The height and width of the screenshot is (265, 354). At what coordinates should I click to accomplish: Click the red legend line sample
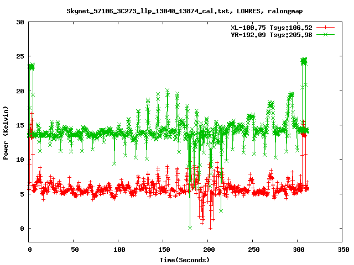(x=325, y=28)
